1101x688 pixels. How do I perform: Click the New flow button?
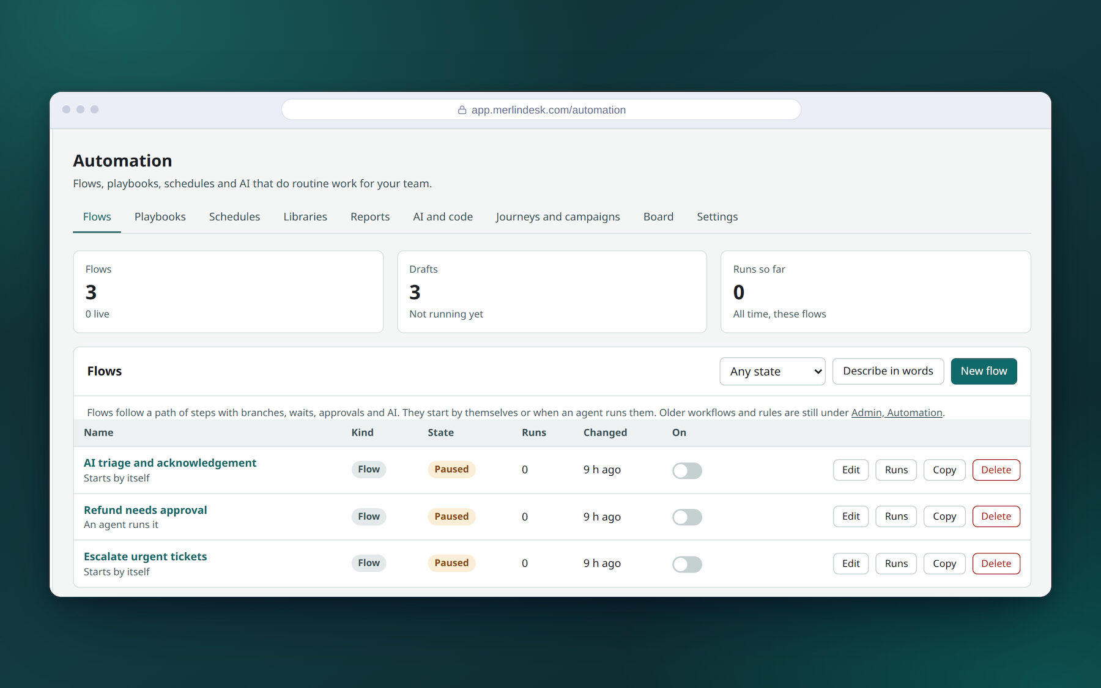click(984, 371)
